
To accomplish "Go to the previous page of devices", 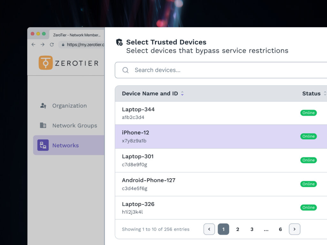I will pos(209,229).
